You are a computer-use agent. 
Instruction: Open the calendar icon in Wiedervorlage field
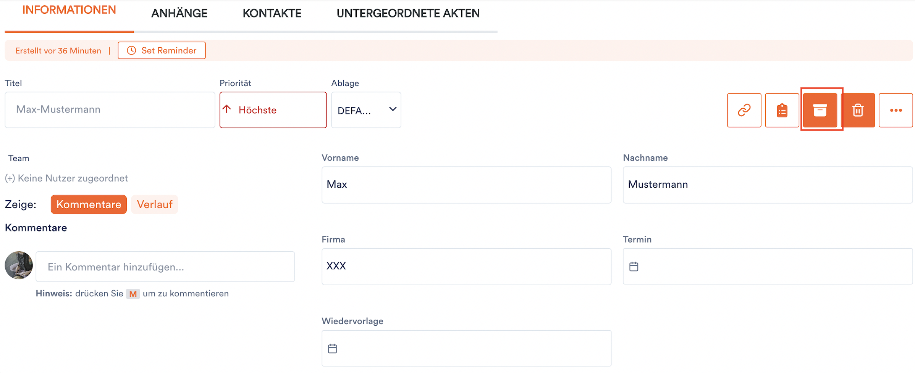[333, 349]
